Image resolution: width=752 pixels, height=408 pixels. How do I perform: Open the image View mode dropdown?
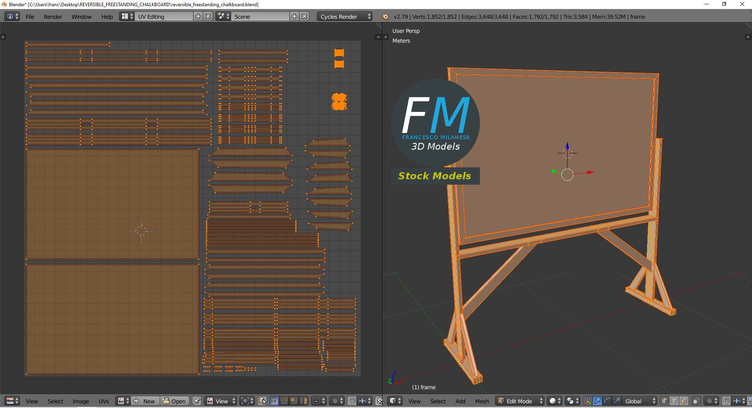point(221,401)
